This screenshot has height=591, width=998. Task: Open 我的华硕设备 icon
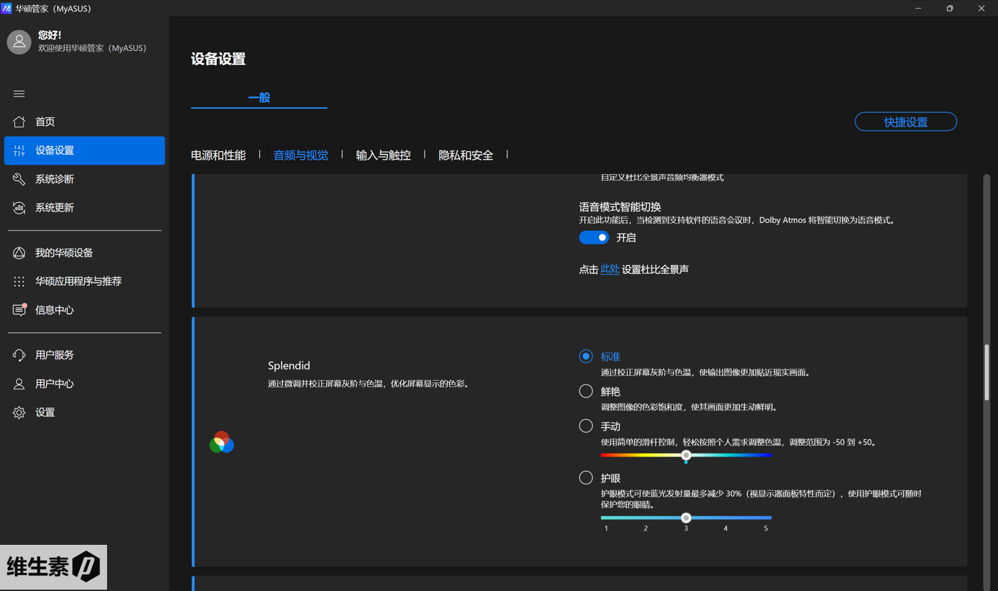tap(19, 253)
